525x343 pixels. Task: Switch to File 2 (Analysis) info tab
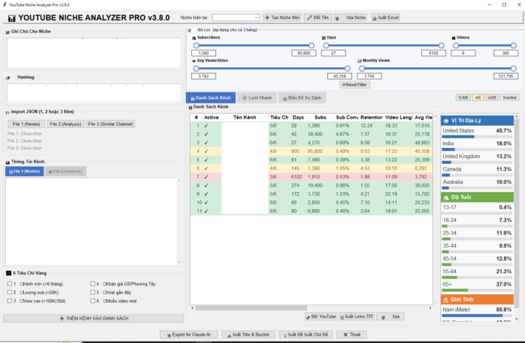pyautogui.click(x=66, y=171)
